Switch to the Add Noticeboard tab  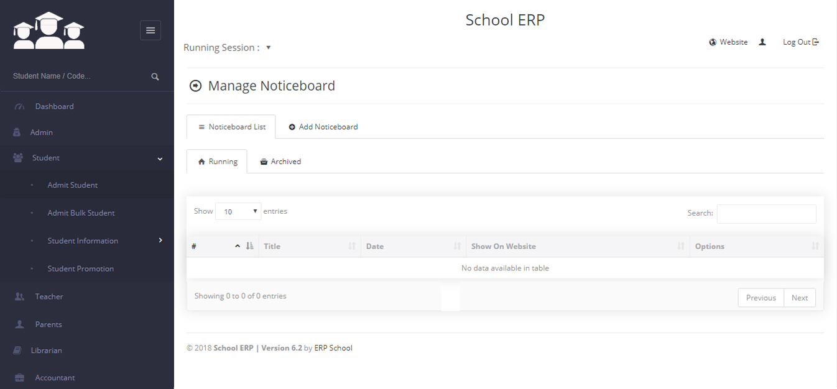(323, 127)
